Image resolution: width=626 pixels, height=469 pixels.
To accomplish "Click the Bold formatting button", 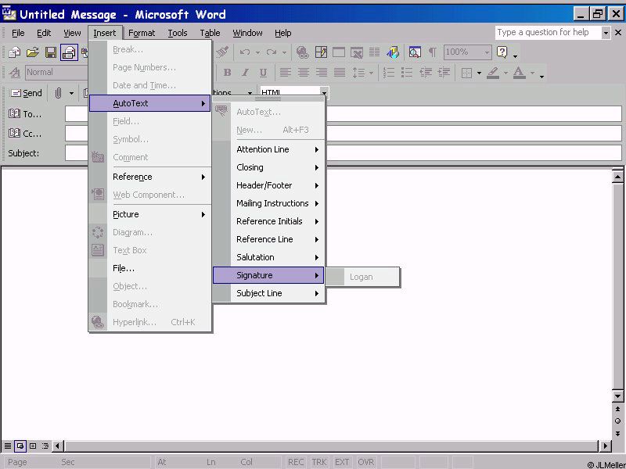I will point(227,73).
